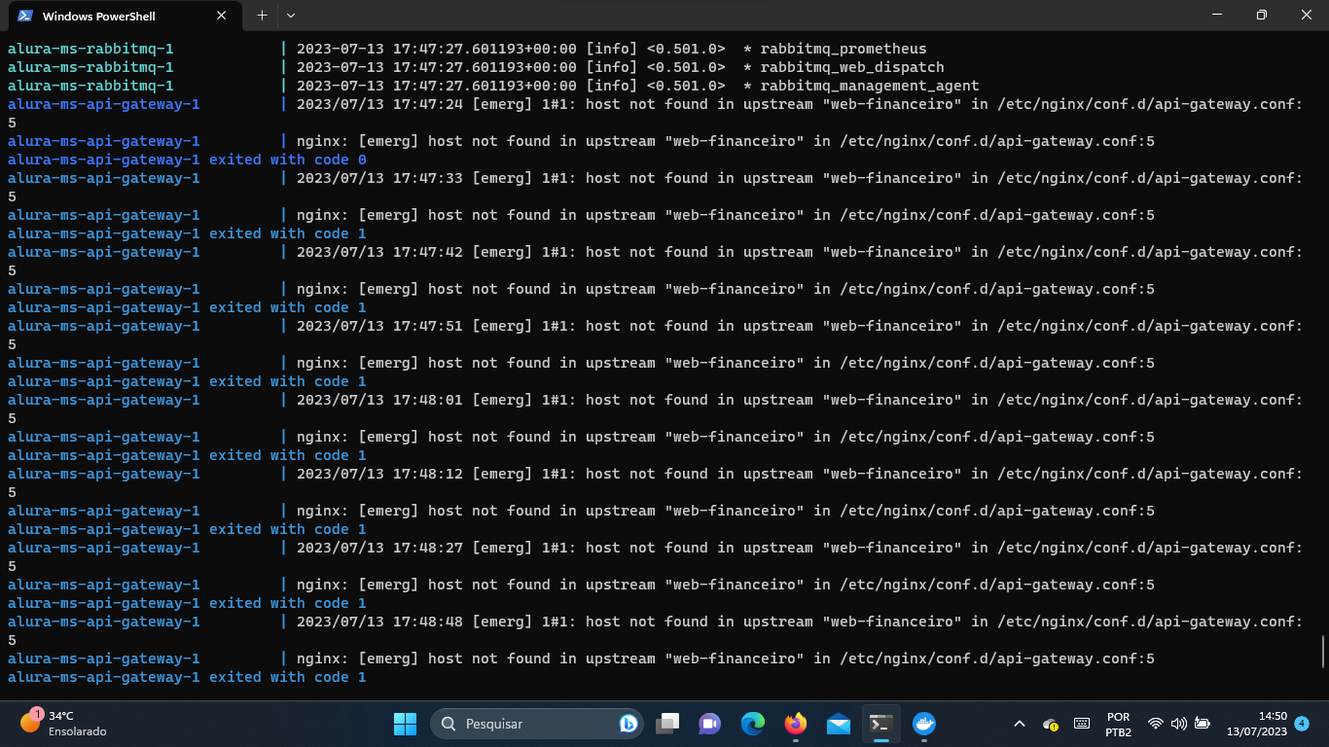Click the log timestamp 17:47:42
The width and height of the screenshot is (1329, 747).
[428, 252]
